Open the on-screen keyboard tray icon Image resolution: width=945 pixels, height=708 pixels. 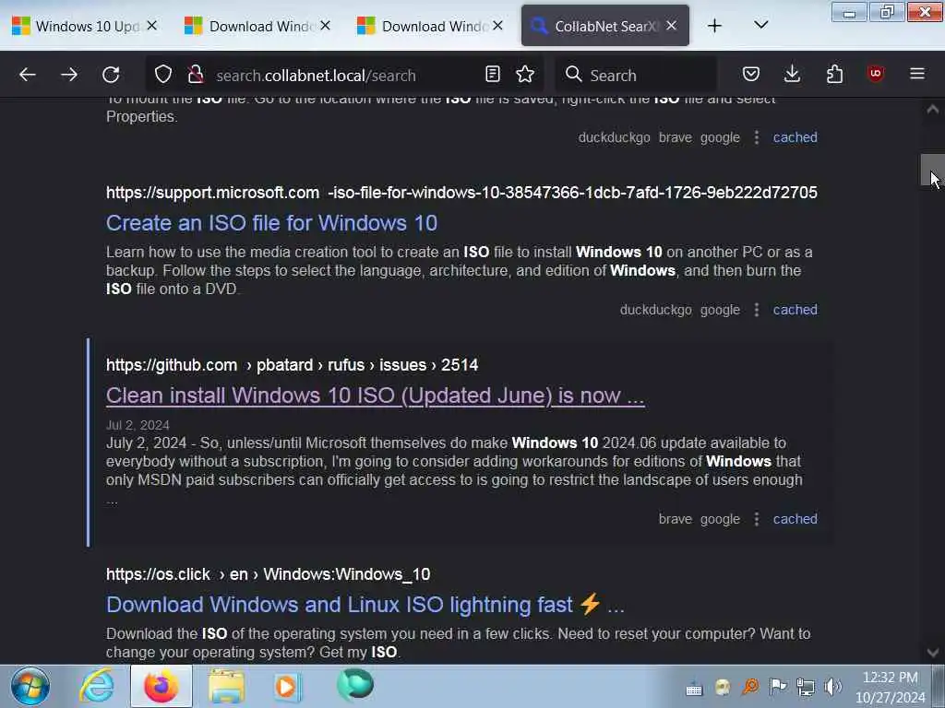(694, 688)
